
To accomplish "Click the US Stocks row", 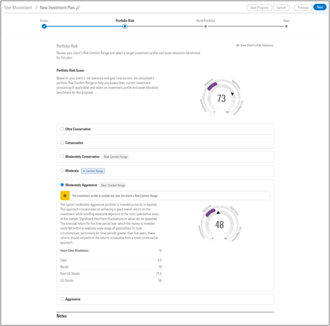I will pyautogui.click(x=111, y=281).
